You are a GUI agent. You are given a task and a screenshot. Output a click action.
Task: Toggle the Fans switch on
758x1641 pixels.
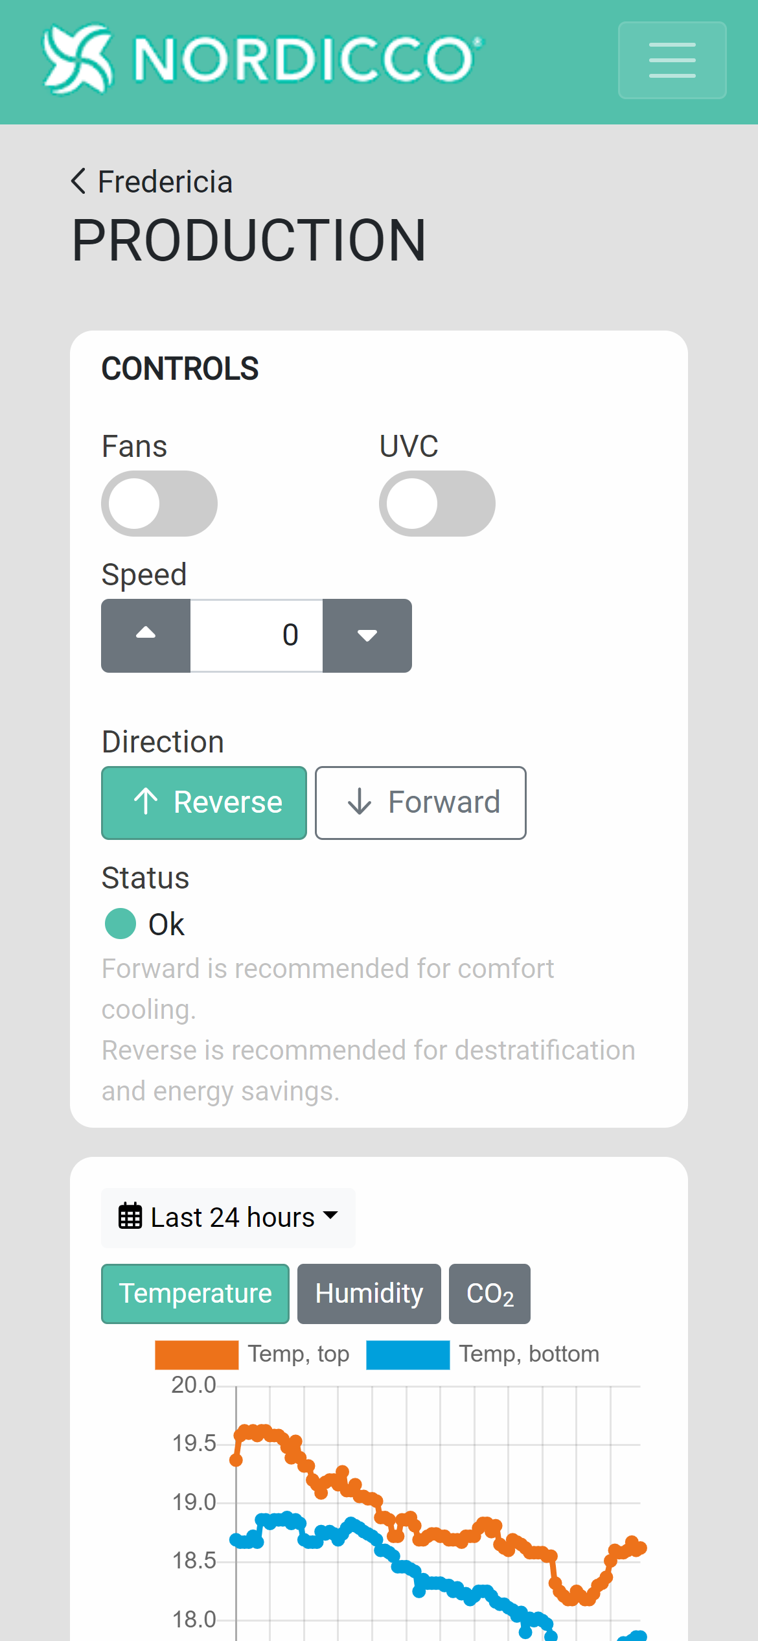tap(159, 504)
